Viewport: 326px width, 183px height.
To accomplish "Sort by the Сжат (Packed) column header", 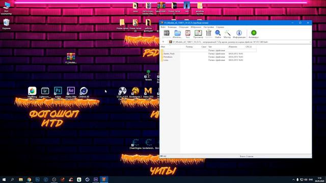I will click(x=204, y=47).
